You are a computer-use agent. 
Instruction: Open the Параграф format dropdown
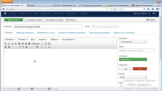click(x=37, y=43)
